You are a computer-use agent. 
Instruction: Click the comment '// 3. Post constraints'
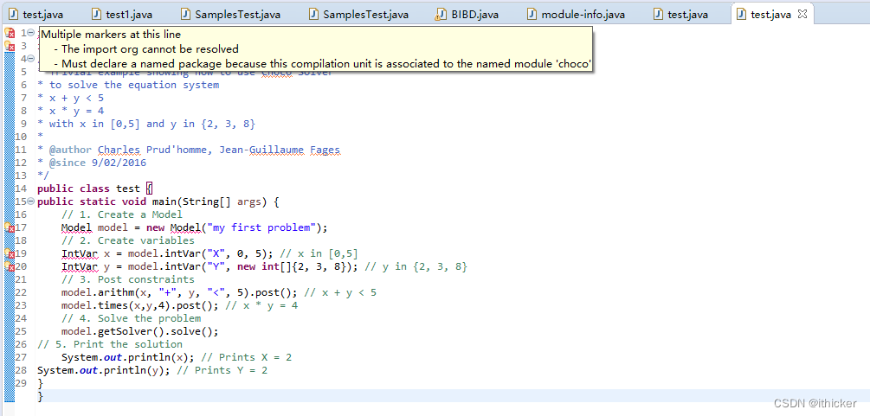coord(127,279)
